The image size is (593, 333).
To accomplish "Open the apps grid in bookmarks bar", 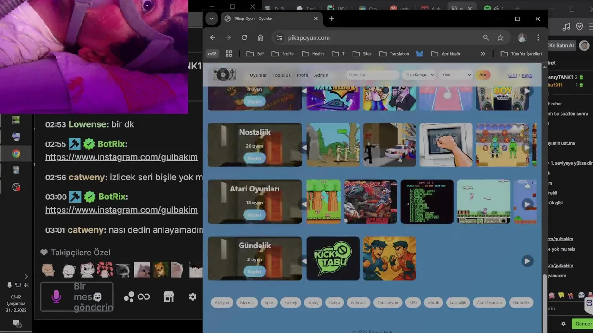I will click(x=229, y=54).
